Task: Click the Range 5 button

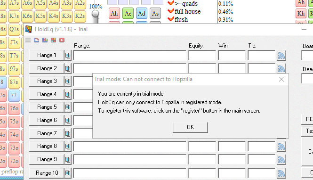Action: [47, 107]
